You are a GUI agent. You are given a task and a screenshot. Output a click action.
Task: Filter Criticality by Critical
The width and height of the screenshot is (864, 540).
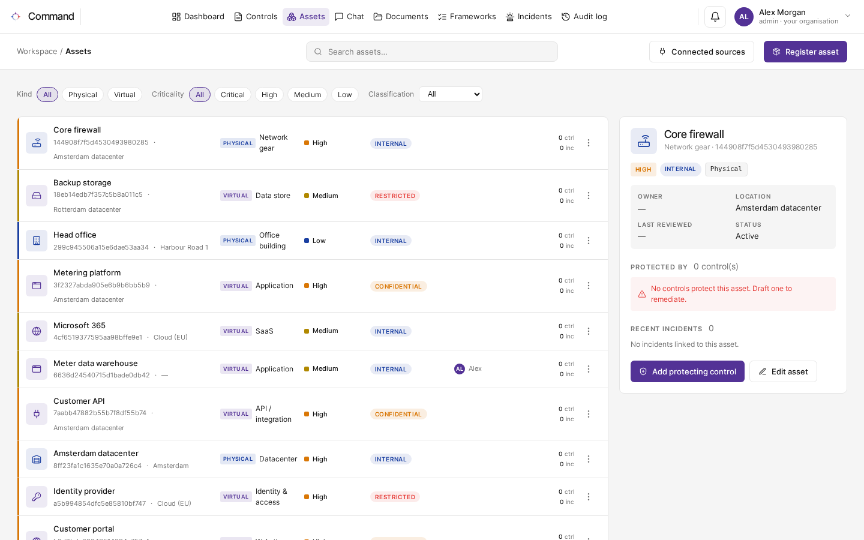(233, 95)
